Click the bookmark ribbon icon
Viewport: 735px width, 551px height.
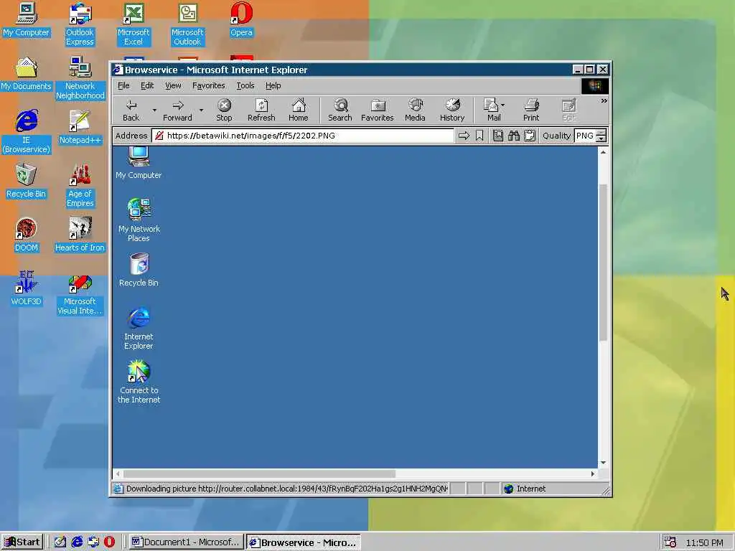tap(479, 136)
